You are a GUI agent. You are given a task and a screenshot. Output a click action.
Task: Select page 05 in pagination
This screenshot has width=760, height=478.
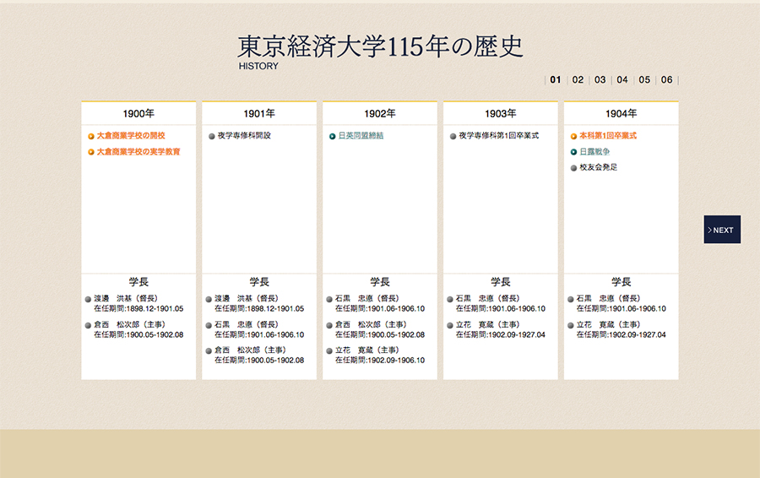[x=644, y=79]
